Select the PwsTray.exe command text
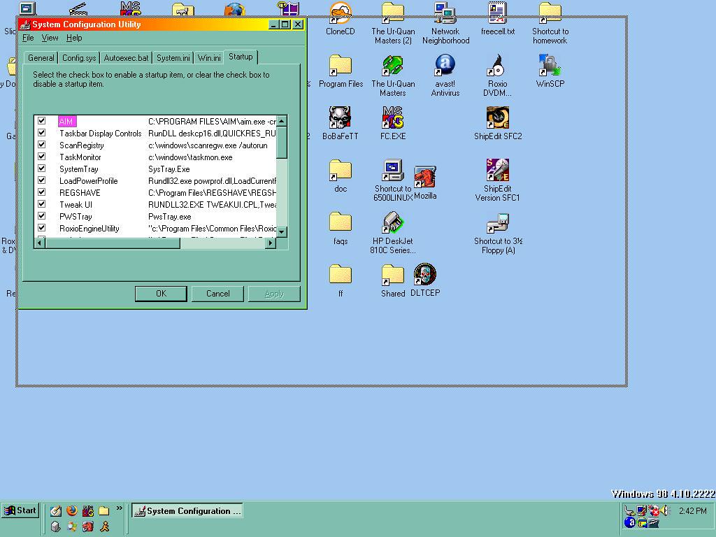Image resolution: width=716 pixels, height=537 pixels. coord(170,217)
